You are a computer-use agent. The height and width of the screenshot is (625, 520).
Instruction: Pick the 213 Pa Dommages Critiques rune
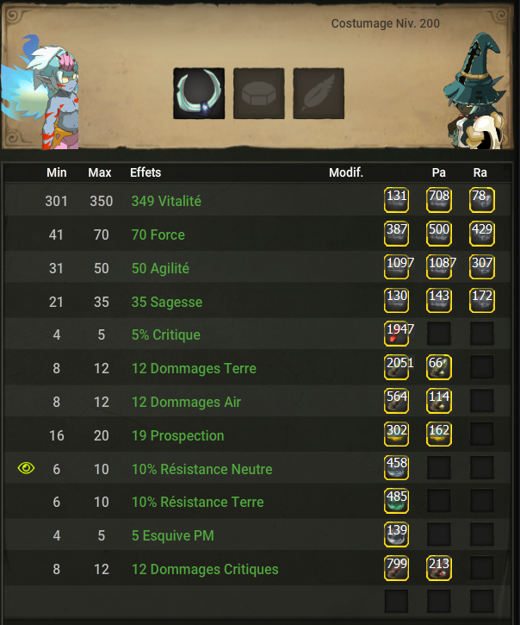pos(439,568)
